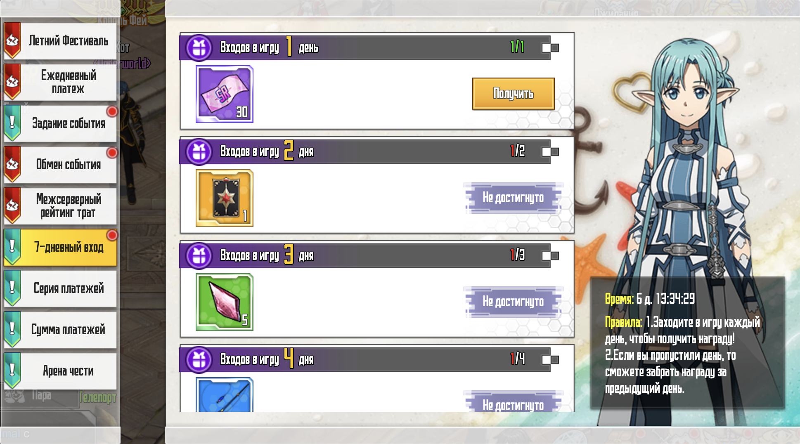This screenshot has height=444, width=800.
Task: Open Межсерверный рейтинг трат tab
Action: pyautogui.click(x=60, y=206)
